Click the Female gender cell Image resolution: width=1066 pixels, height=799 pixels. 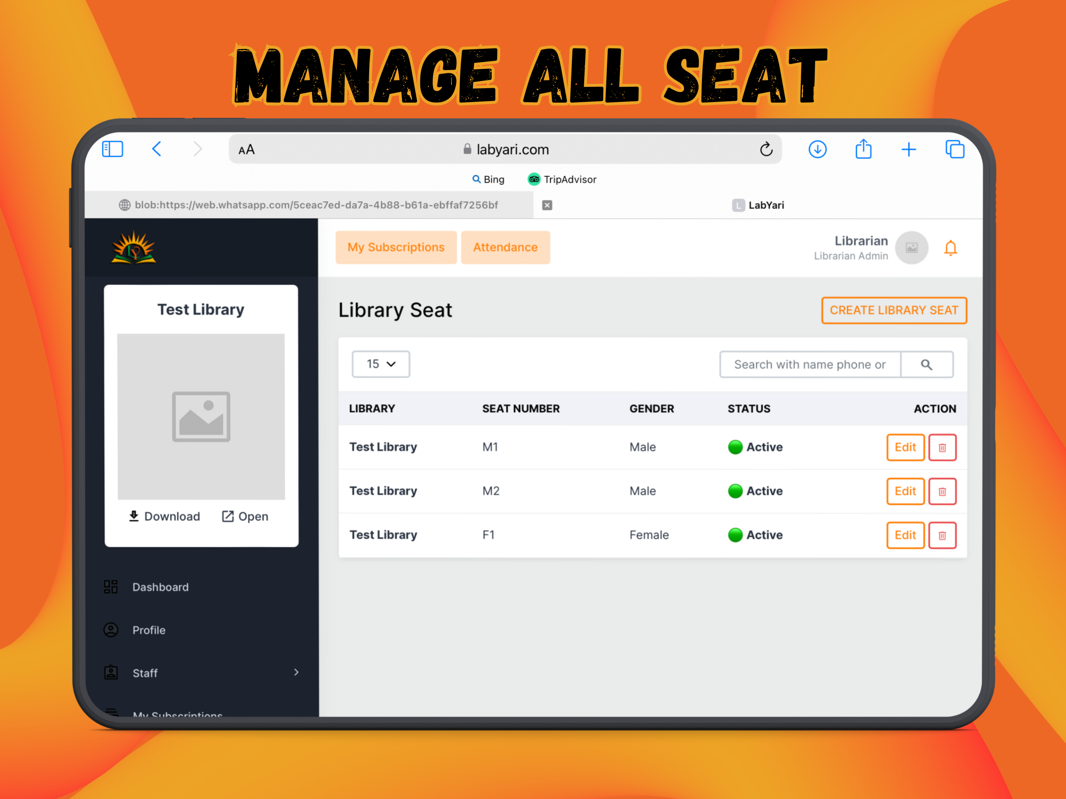pyautogui.click(x=649, y=535)
